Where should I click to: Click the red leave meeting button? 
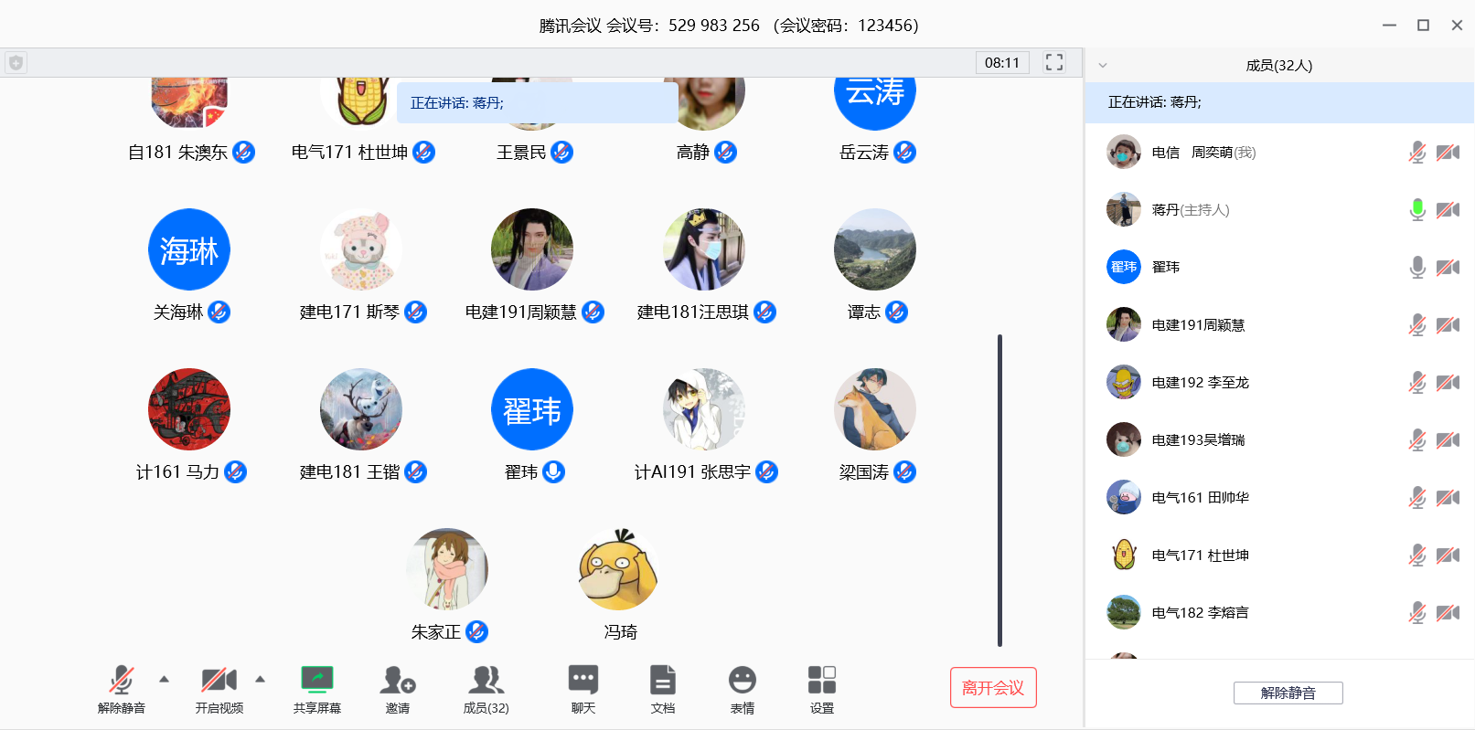992,688
